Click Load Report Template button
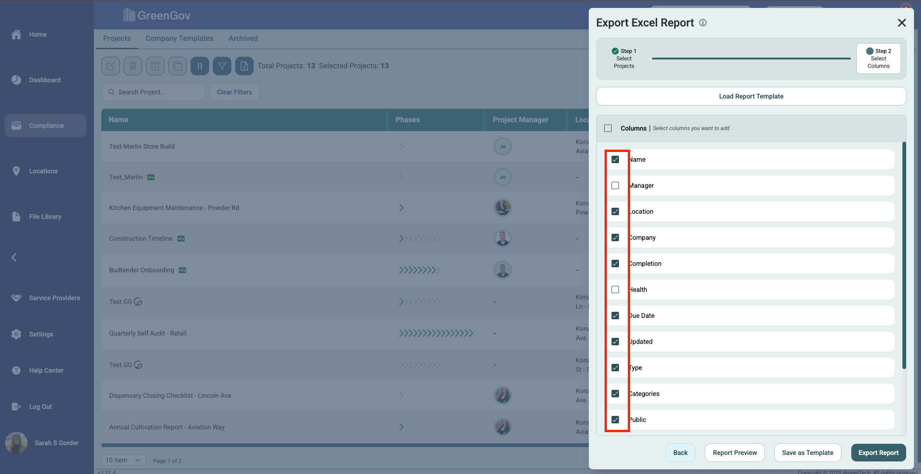921x474 pixels. point(751,96)
